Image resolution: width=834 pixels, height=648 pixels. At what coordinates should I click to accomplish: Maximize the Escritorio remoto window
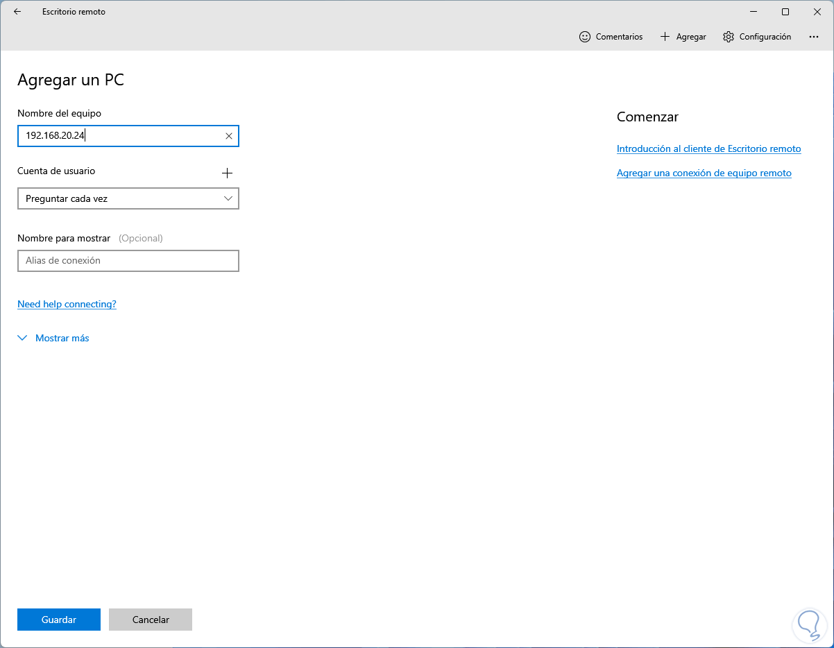coord(785,12)
